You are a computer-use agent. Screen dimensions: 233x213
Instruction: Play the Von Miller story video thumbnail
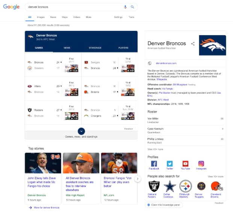point(119,163)
